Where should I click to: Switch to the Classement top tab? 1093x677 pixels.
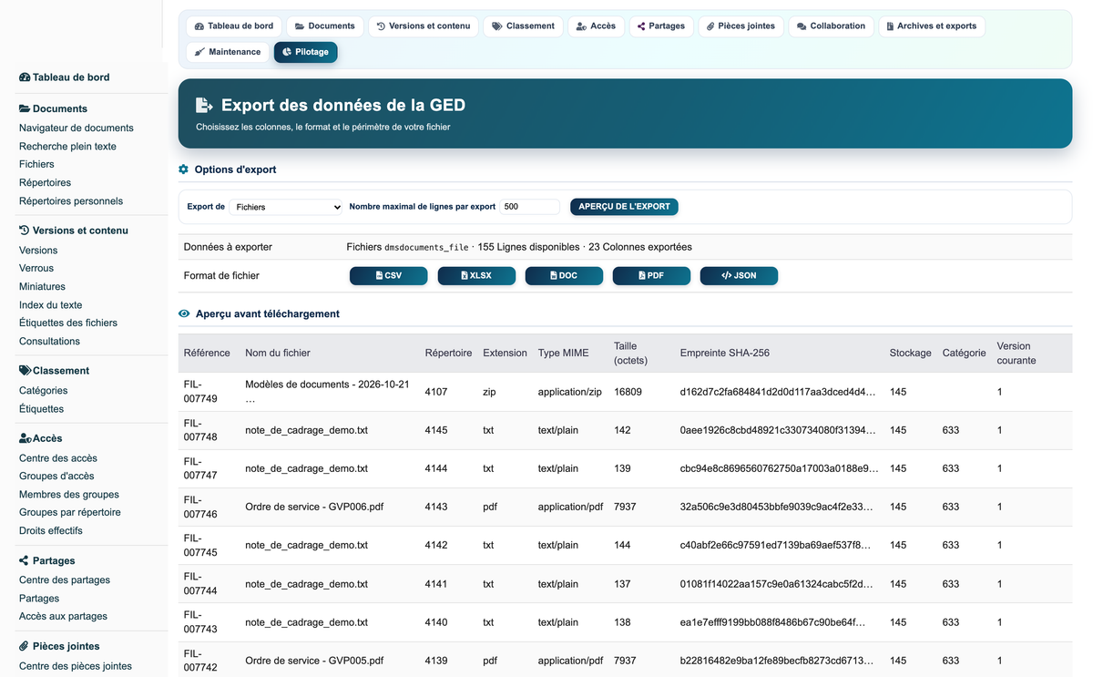click(524, 26)
